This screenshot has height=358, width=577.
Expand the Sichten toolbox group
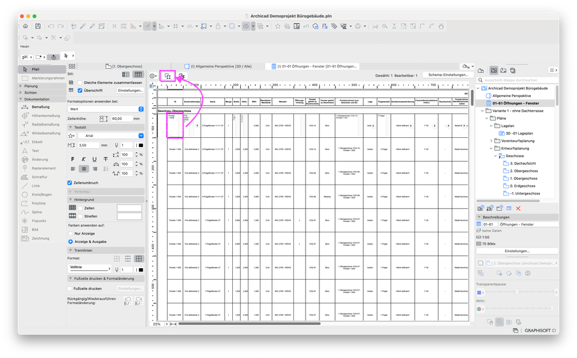21,93
